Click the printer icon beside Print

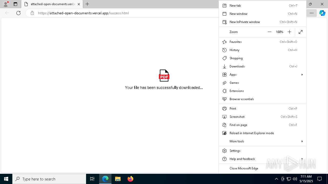point(224,109)
